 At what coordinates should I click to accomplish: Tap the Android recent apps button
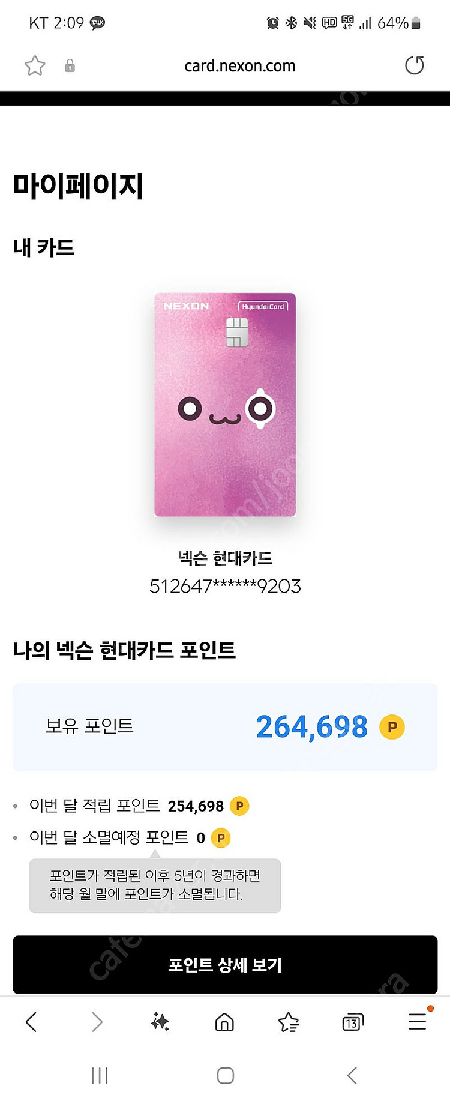tap(100, 1075)
